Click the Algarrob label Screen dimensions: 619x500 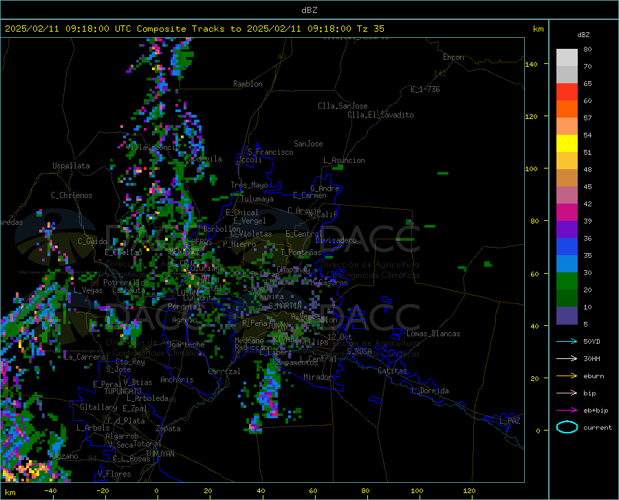(x=122, y=435)
